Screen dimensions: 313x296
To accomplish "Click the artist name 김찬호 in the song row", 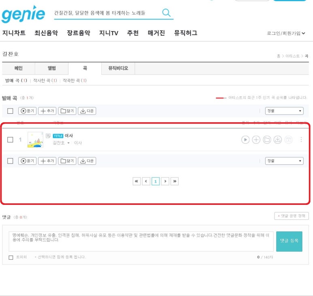I will (x=59, y=143).
